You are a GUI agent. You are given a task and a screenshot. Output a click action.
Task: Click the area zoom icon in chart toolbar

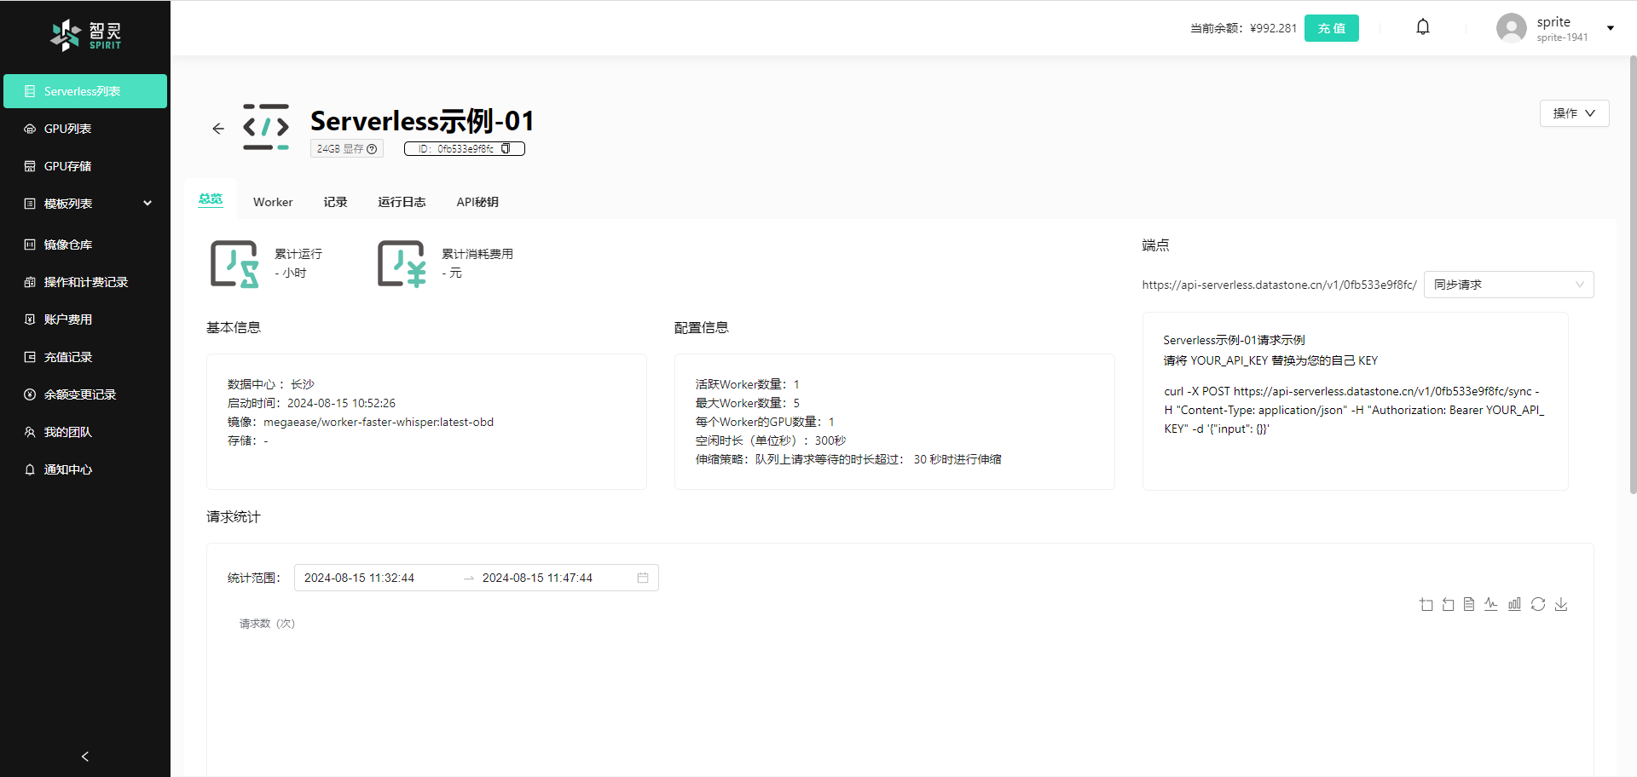(1426, 604)
